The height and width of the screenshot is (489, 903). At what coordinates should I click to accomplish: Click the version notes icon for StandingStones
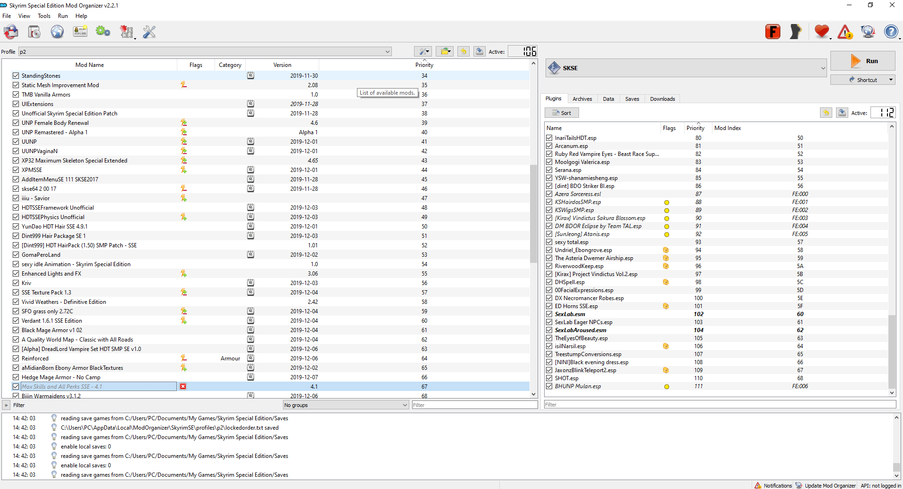click(250, 75)
